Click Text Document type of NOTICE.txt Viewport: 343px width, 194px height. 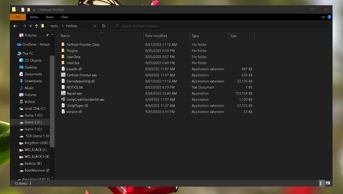pos(203,87)
